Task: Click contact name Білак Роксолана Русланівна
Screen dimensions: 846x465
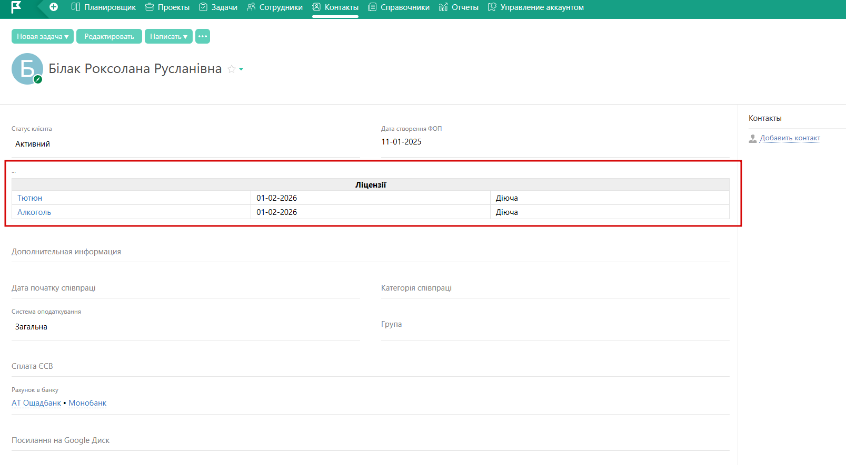Action: [x=135, y=69]
